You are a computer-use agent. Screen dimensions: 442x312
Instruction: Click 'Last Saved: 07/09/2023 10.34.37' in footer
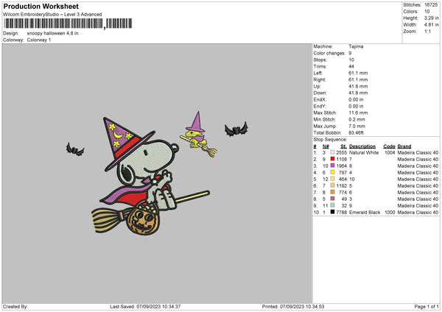(145, 306)
